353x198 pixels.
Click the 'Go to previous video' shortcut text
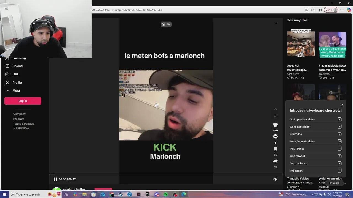tap(302, 119)
